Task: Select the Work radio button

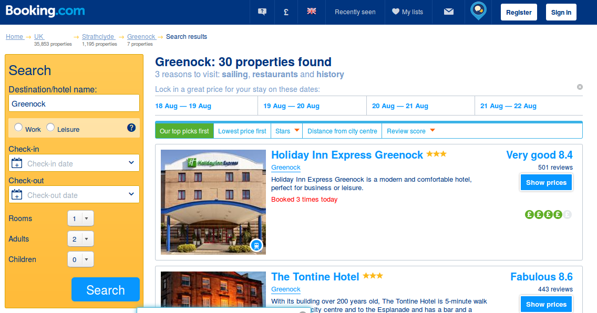Action: click(18, 128)
